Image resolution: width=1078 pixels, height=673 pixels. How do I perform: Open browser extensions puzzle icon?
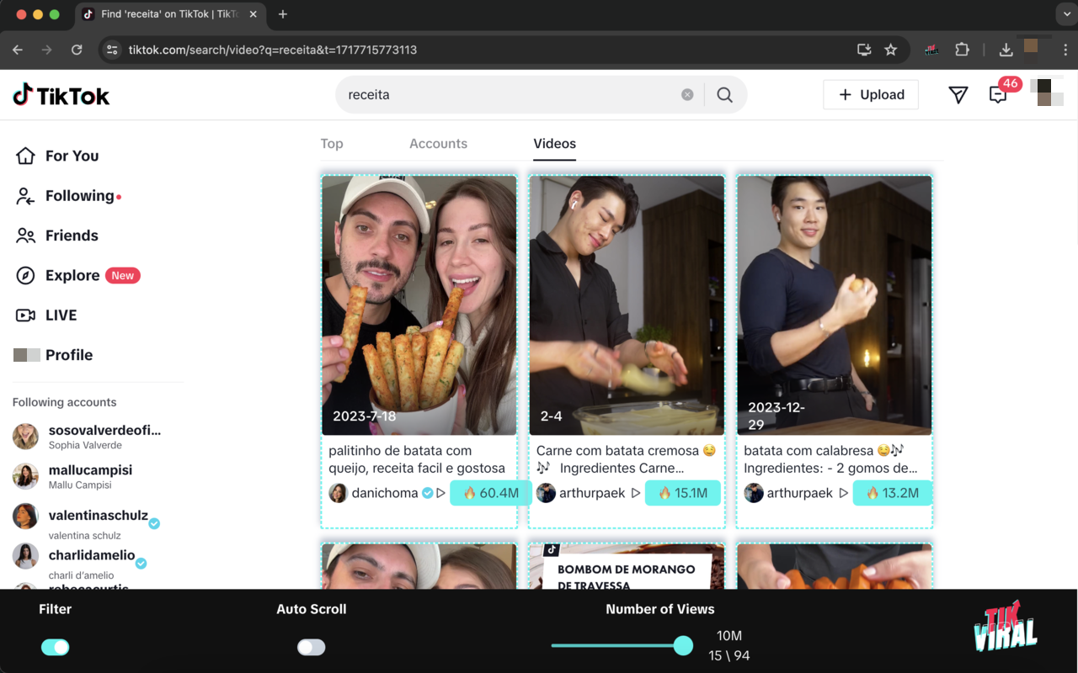click(962, 50)
